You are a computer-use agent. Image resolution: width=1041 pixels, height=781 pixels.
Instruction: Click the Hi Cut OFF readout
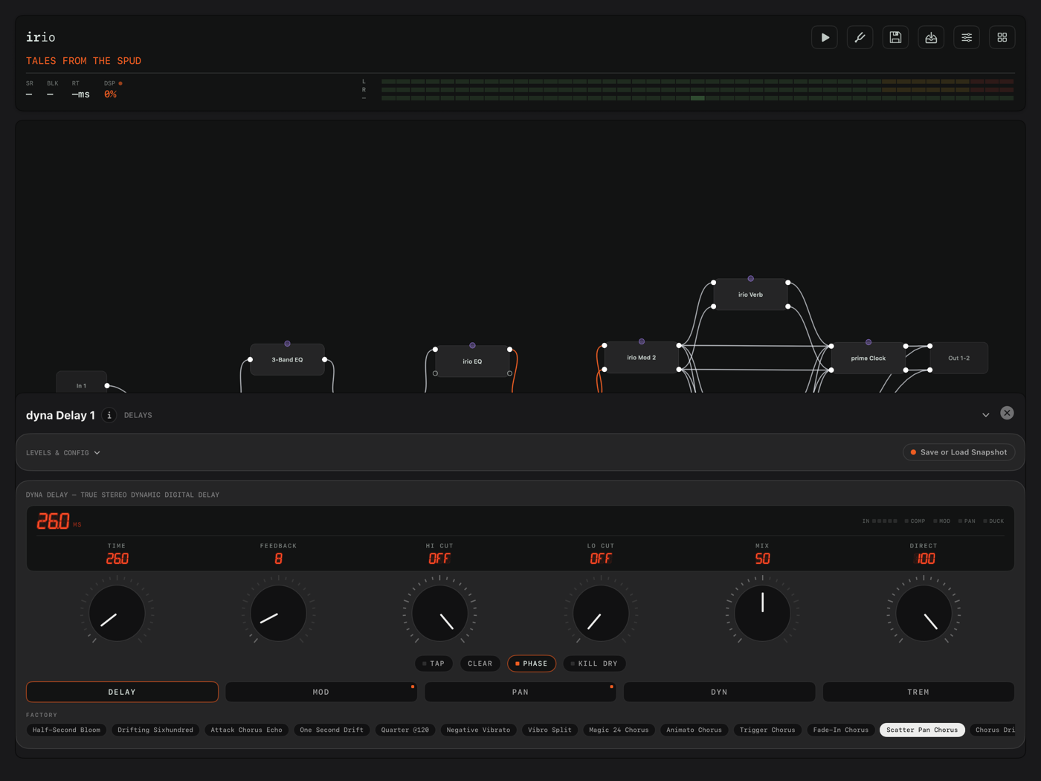439,559
